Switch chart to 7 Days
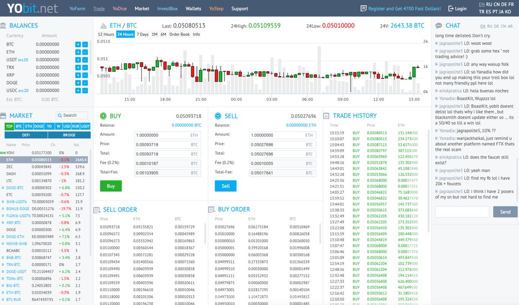Image resolution: width=519 pixels, height=305 pixels. (x=143, y=35)
